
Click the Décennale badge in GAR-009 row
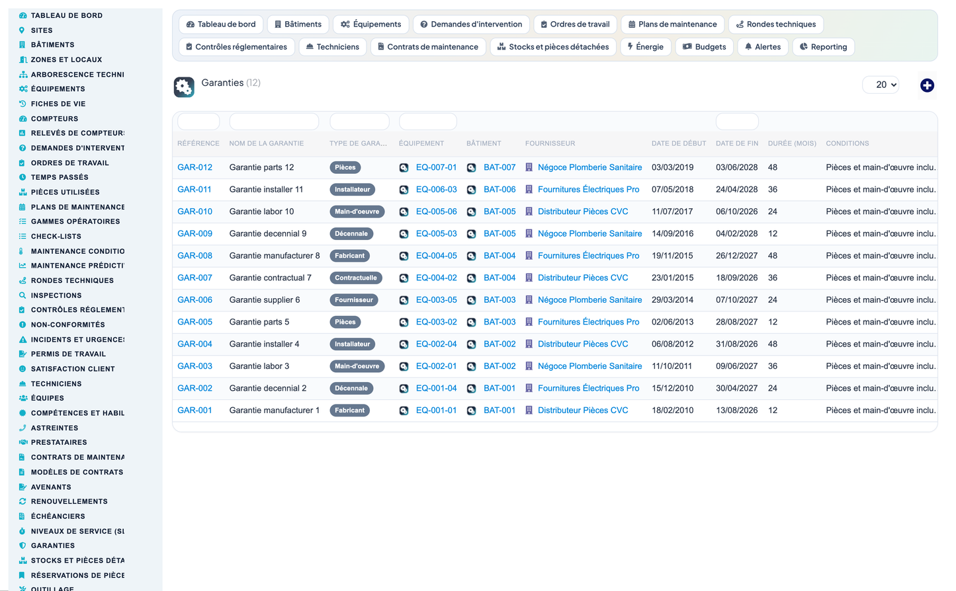[351, 234]
